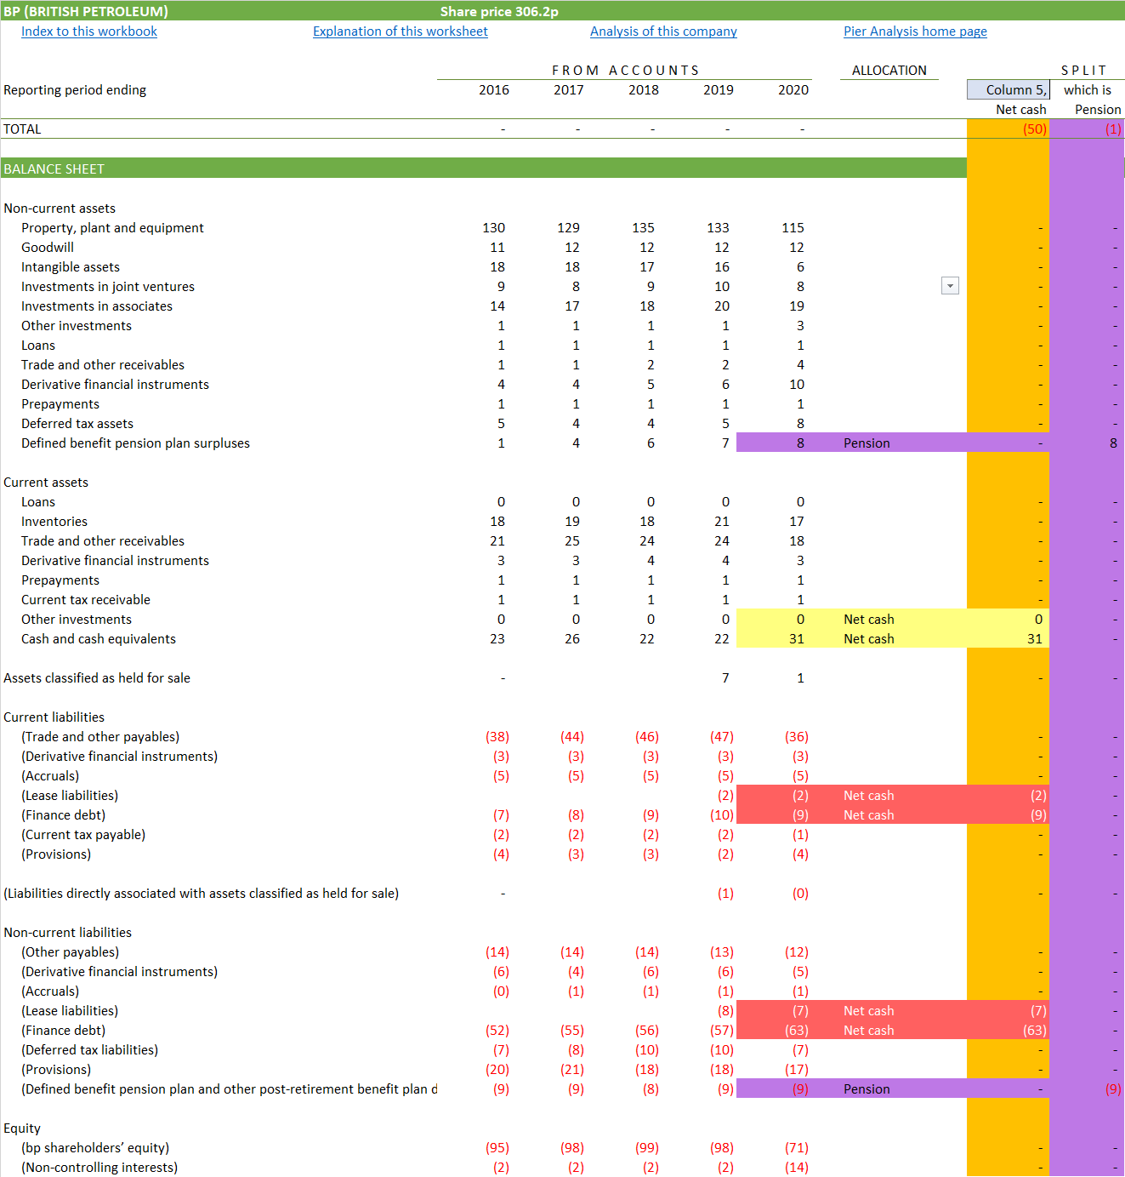Screen dimensions: 1125x1177
Task: Click the TOTAL Net cash value (50)
Action: tap(1035, 129)
